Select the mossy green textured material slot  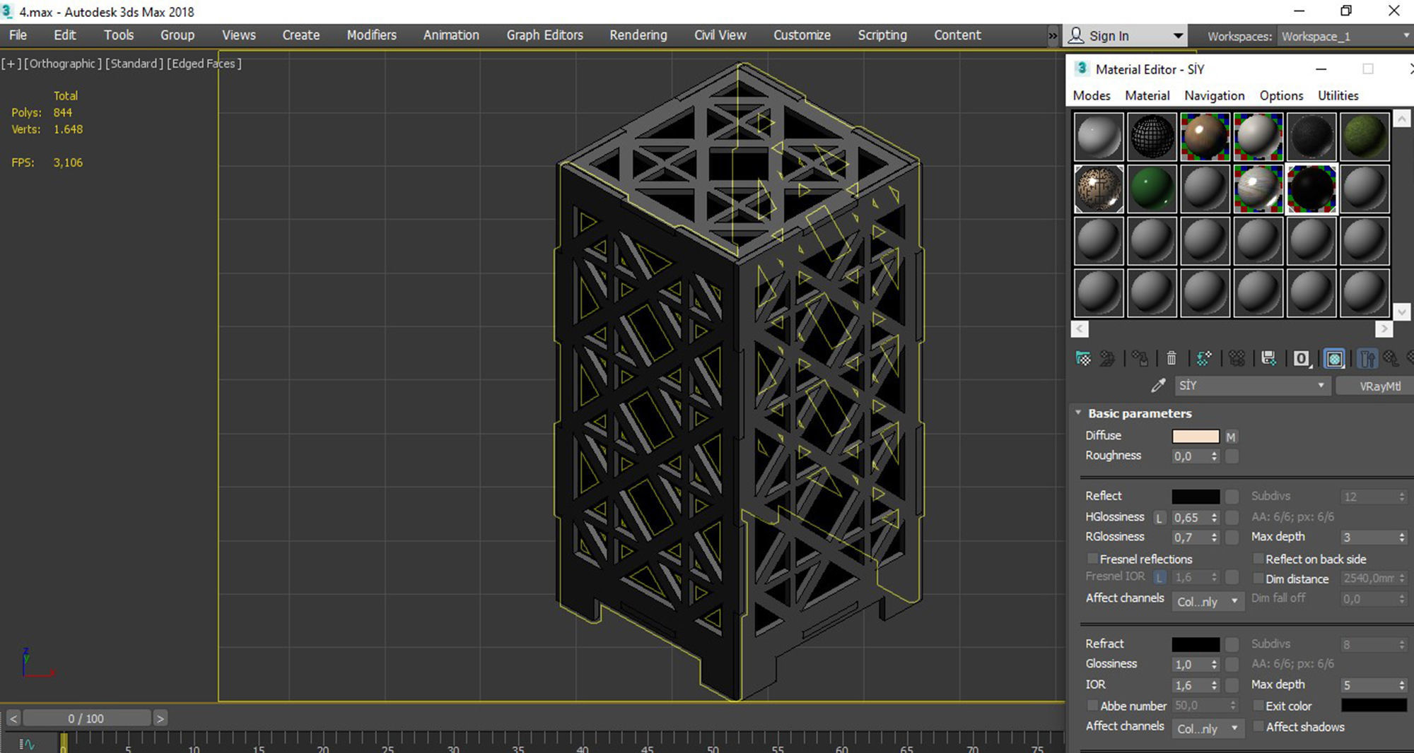click(x=1365, y=136)
